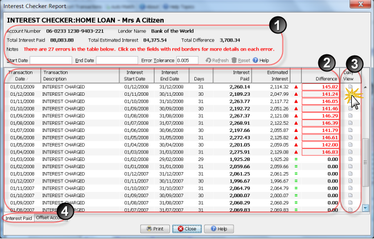Viewport: 374px width, 239px height.
Task: Print the interest checker report
Action: click(155, 229)
